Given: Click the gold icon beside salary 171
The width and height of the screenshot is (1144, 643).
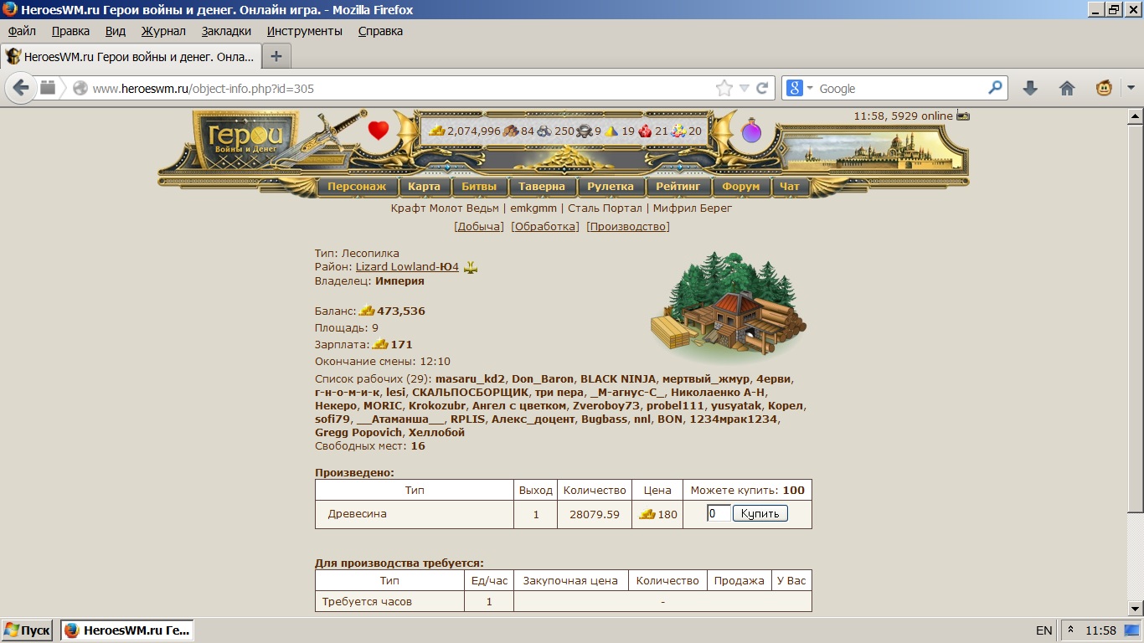Looking at the screenshot, I should click(380, 344).
